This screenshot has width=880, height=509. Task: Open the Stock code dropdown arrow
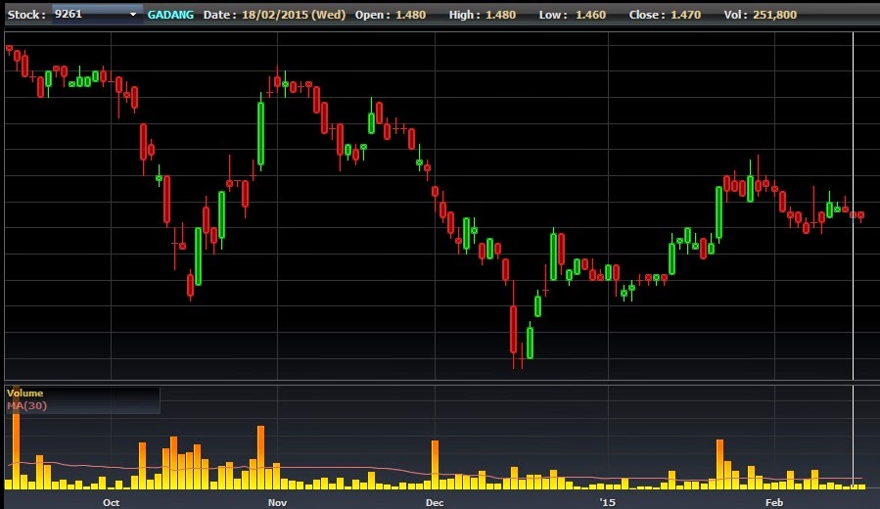tap(133, 15)
